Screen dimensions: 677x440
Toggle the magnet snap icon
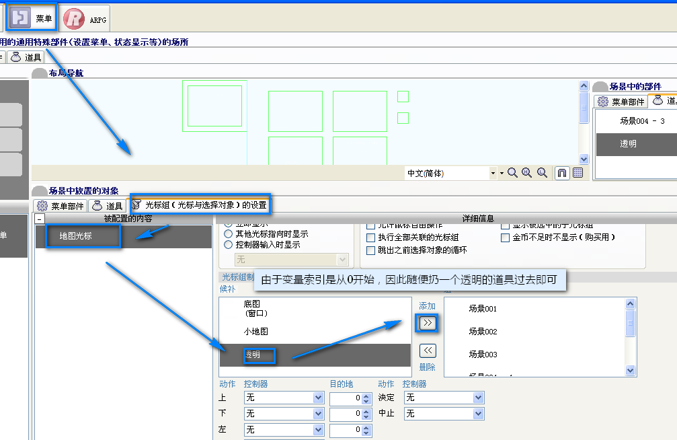(562, 173)
